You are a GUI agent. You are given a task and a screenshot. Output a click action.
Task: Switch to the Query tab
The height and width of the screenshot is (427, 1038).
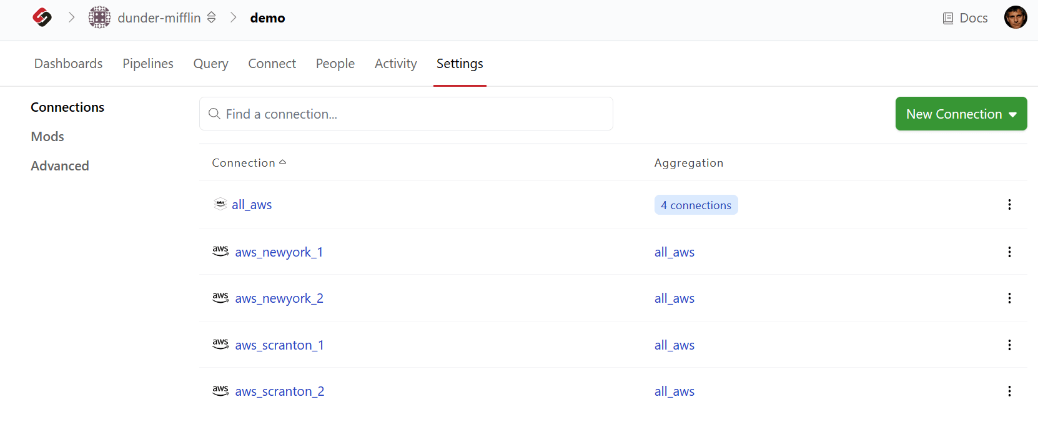[x=210, y=64]
